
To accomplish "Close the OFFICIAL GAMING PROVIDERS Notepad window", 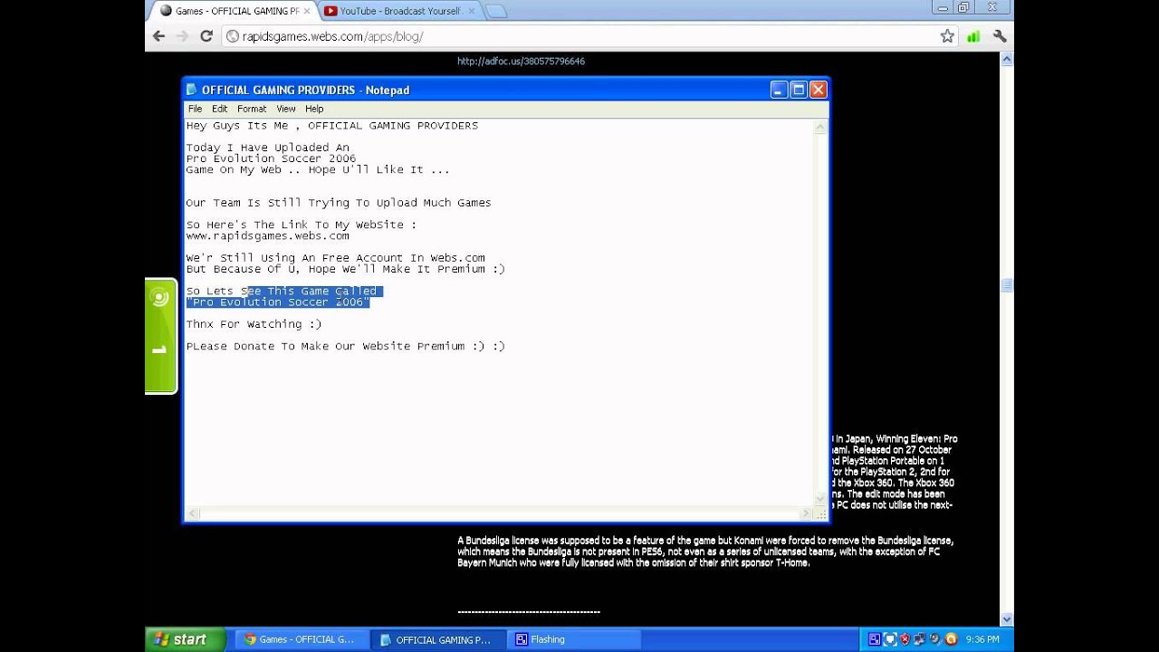I will pos(819,90).
